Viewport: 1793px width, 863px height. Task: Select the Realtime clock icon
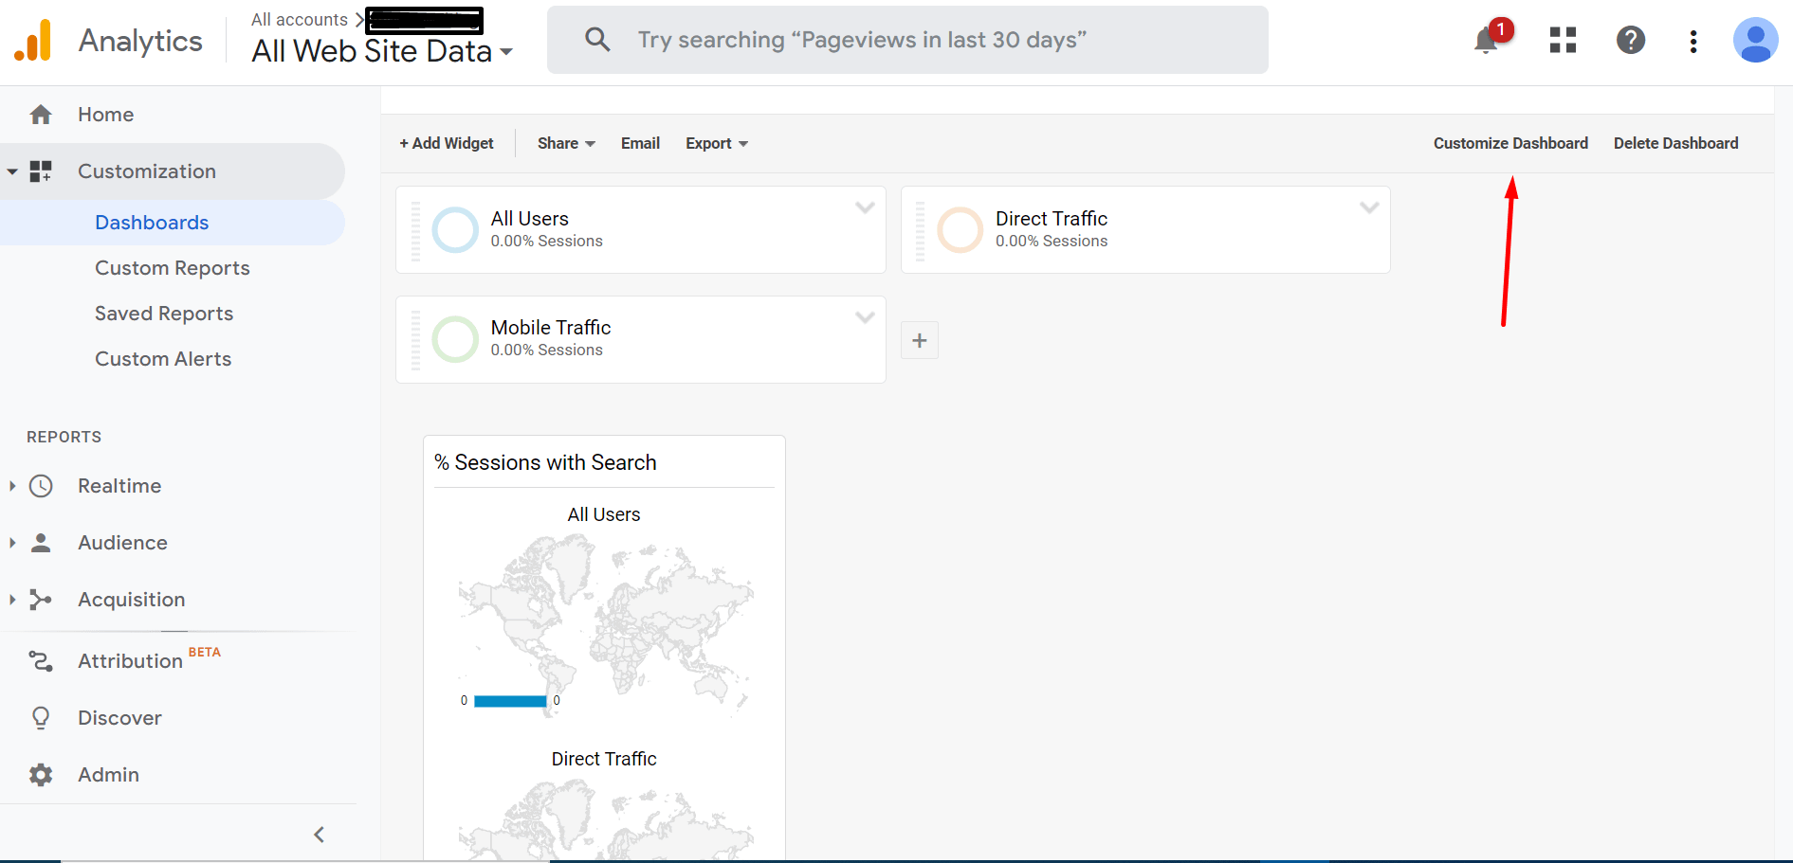(40, 485)
